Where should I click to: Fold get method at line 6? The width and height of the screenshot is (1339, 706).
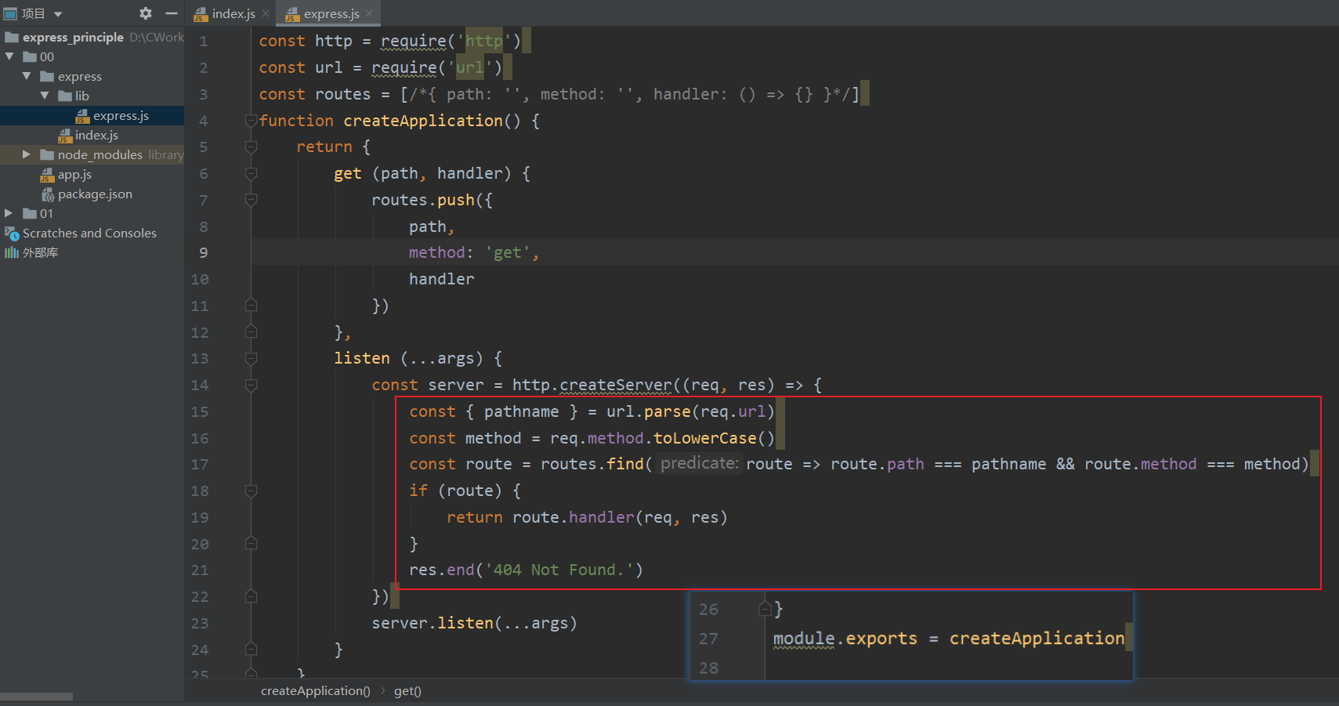coord(251,173)
